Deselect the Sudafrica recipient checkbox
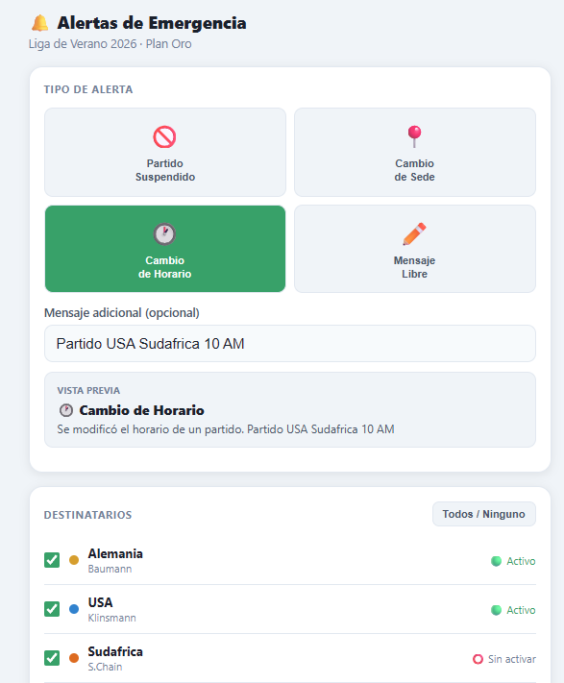This screenshot has width=564, height=683. (x=52, y=658)
